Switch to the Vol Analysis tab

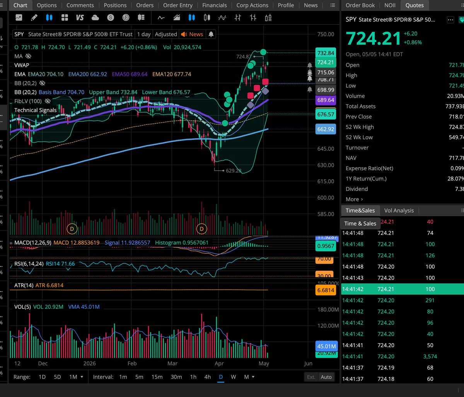[399, 210]
